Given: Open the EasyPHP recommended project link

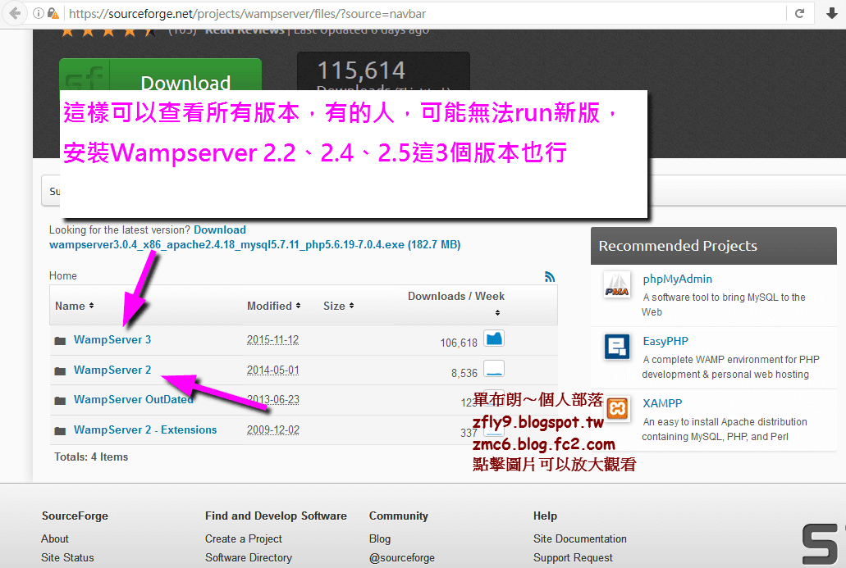Looking at the screenshot, I should tap(665, 341).
